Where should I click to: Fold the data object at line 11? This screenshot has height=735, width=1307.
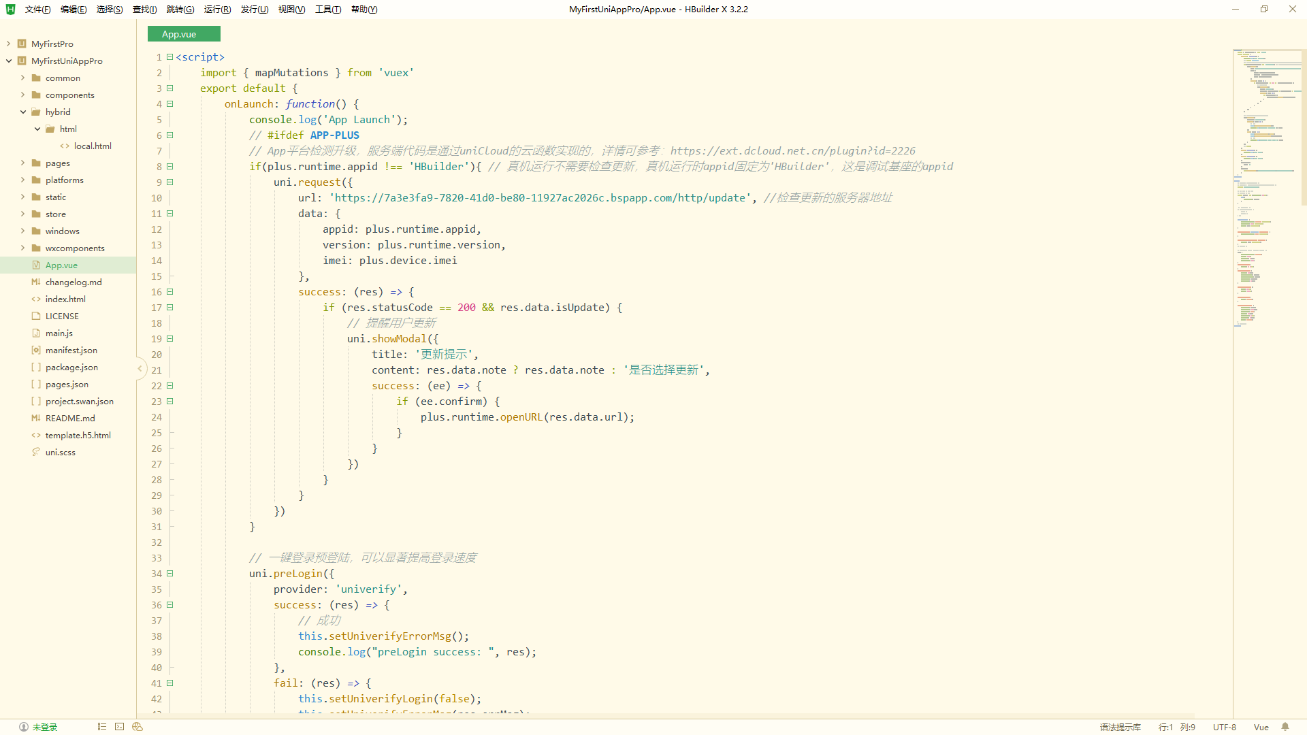[x=170, y=213]
